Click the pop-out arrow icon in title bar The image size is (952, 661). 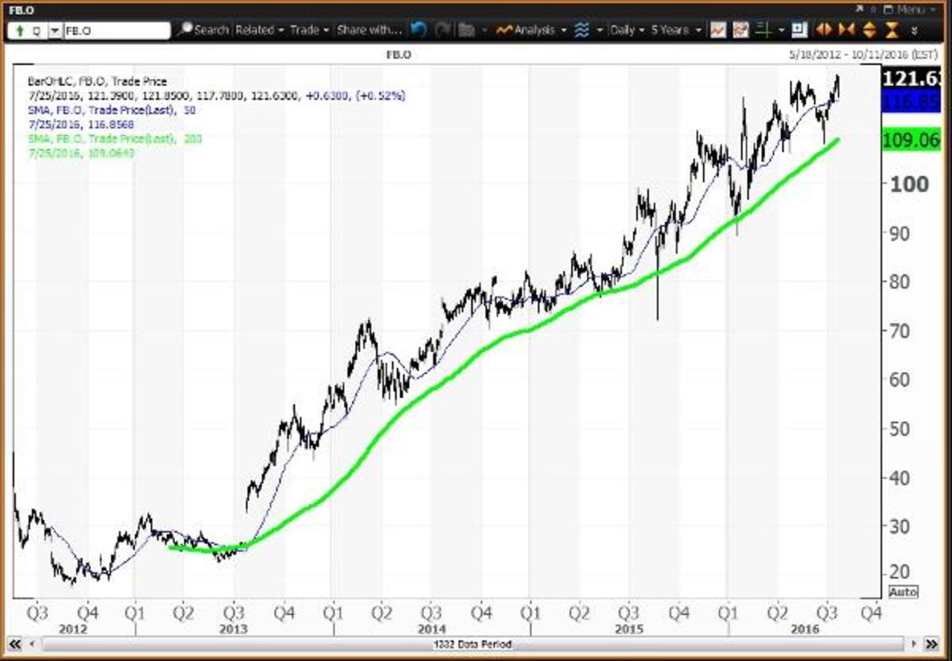[x=859, y=10]
